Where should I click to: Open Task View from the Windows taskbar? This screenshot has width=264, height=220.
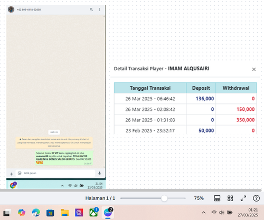pyautogui.click(x=7, y=213)
